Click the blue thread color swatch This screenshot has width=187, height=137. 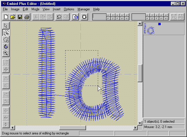coord(160,24)
